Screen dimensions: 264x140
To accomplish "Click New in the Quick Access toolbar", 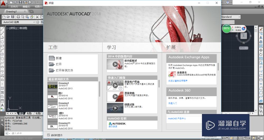I will (x=11, y=2).
